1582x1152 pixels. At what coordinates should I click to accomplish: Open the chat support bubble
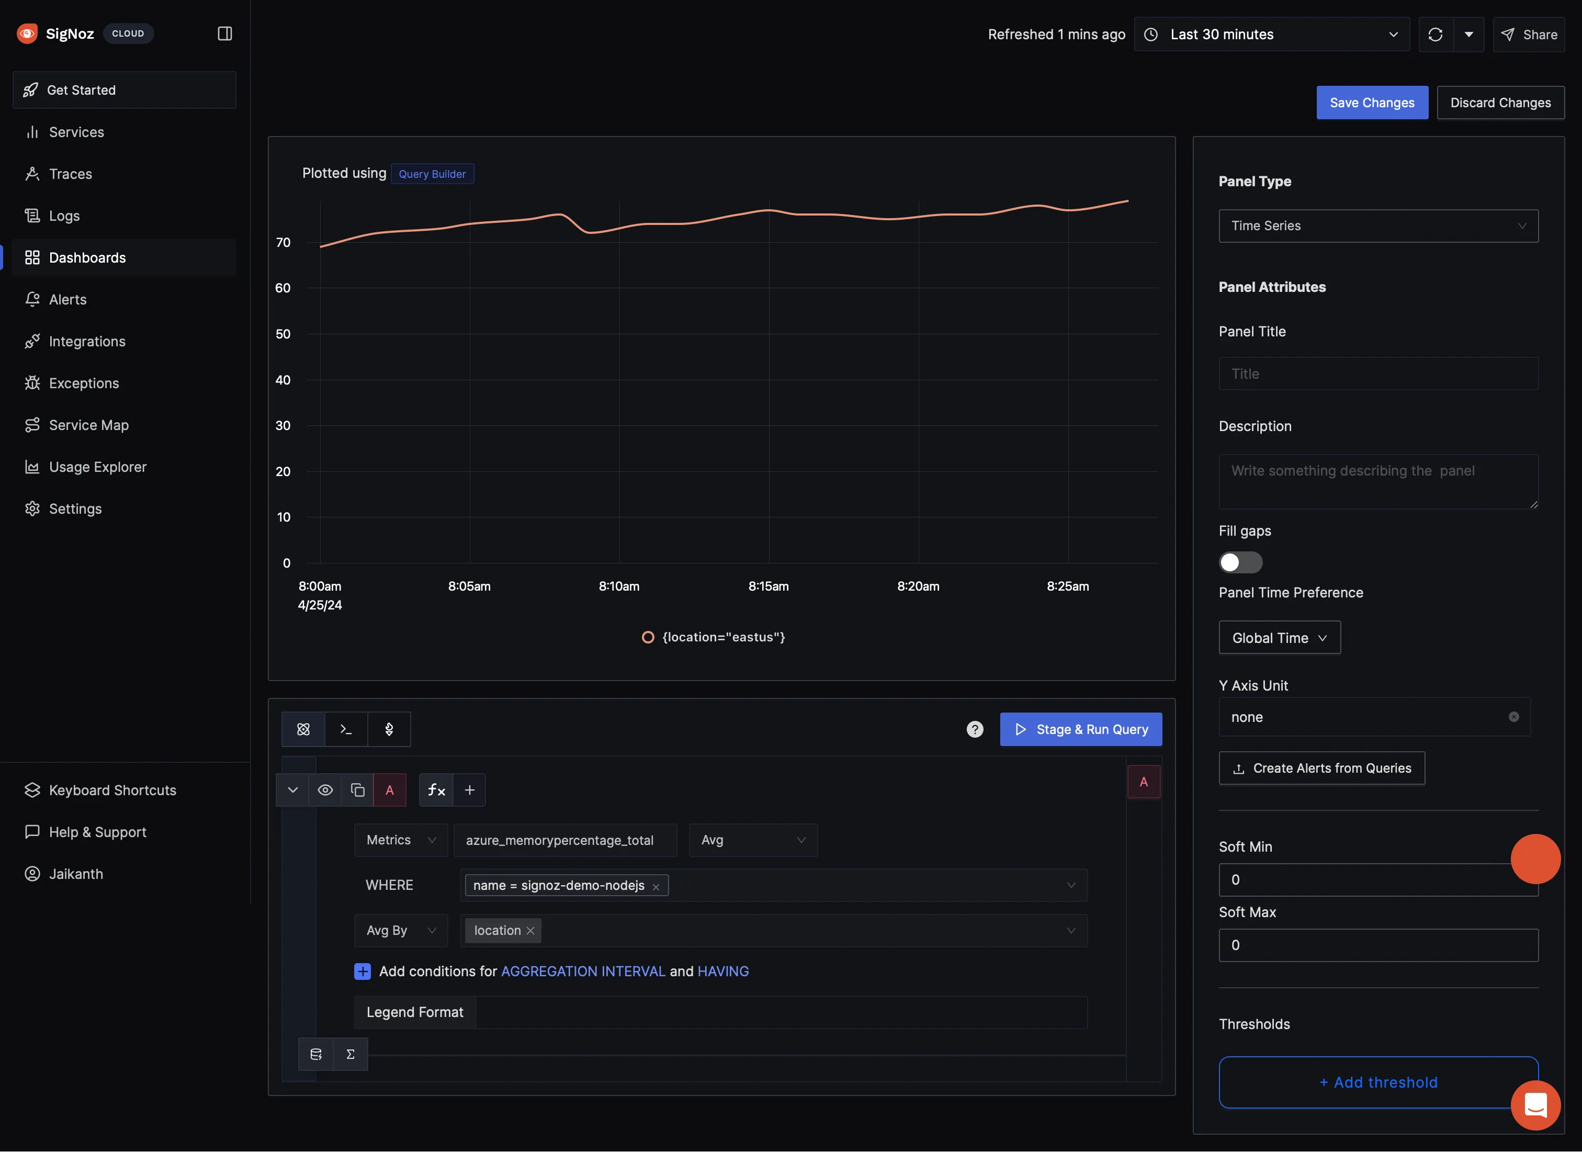click(x=1535, y=1105)
